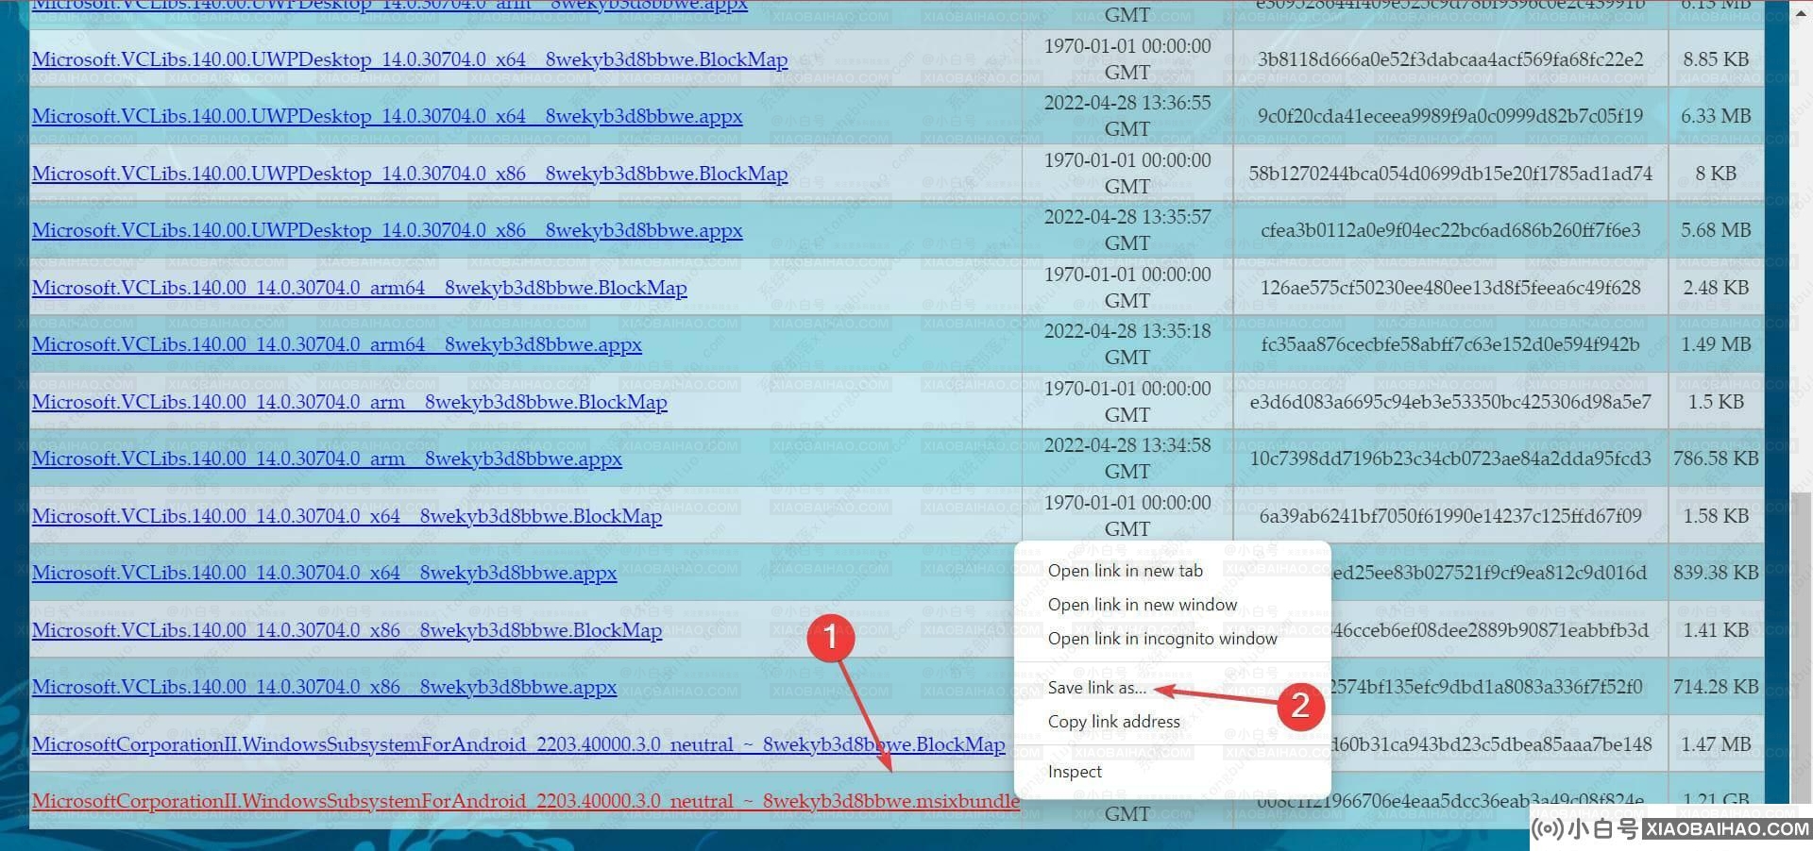The width and height of the screenshot is (1813, 851).
Task: Click hash fc35aa876cecbfe58abff7c63e152d0e594f942b
Action: coord(1450,344)
